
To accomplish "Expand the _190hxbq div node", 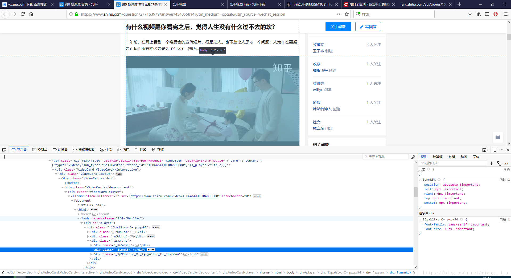I will click(88, 232).
